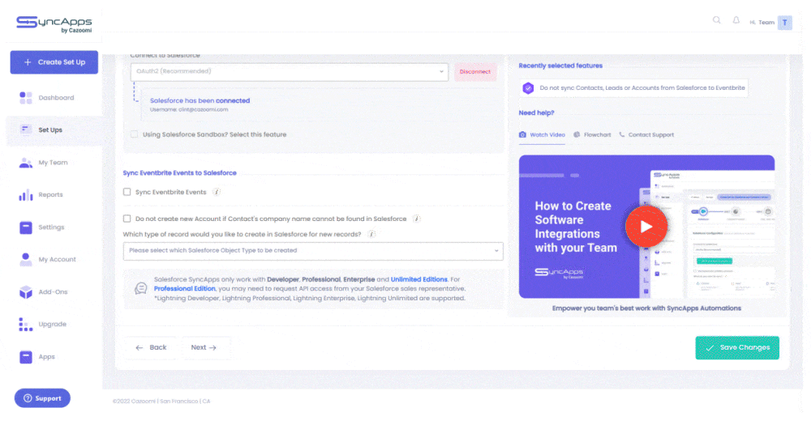The width and height of the screenshot is (811, 425).
Task: Click the red Disconnect button
Action: (475, 72)
